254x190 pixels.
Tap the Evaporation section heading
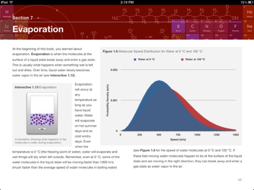pos(38,30)
